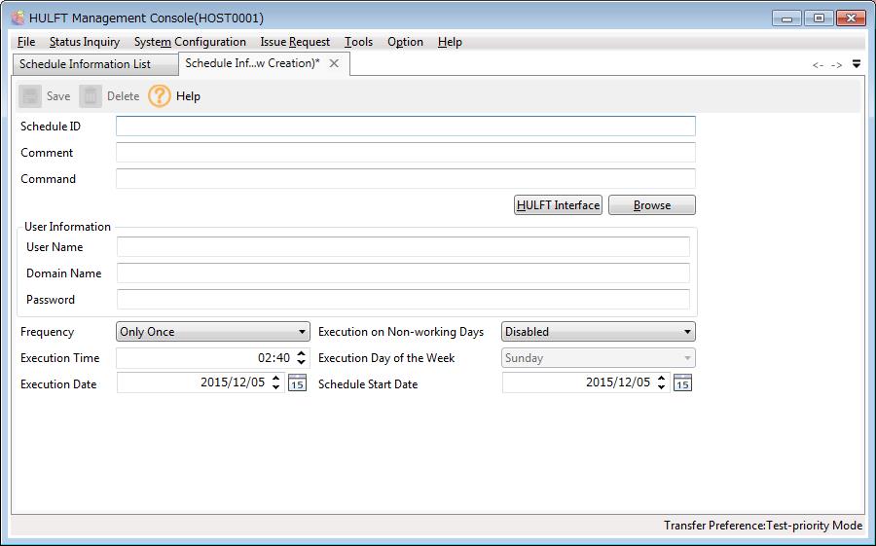Focus the Comment input field
Screen dimensions: 876x546
pos(406,152)
